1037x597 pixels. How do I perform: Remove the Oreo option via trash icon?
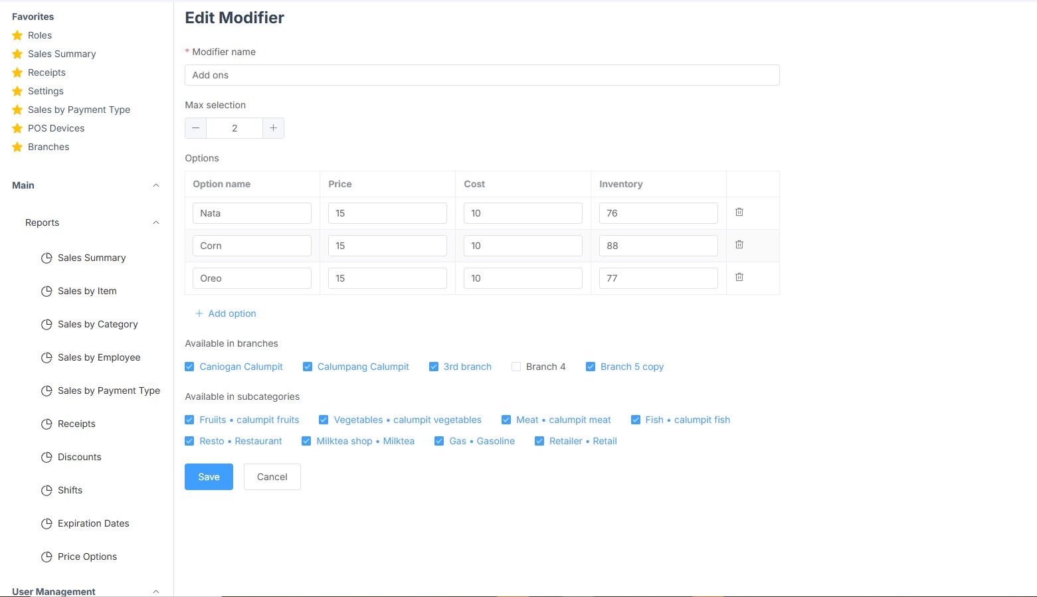(739, 278)
